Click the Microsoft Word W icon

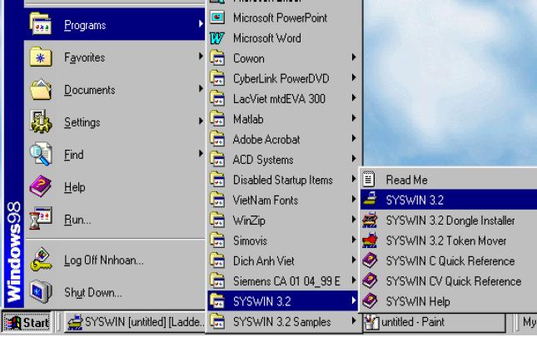(217, 38)
